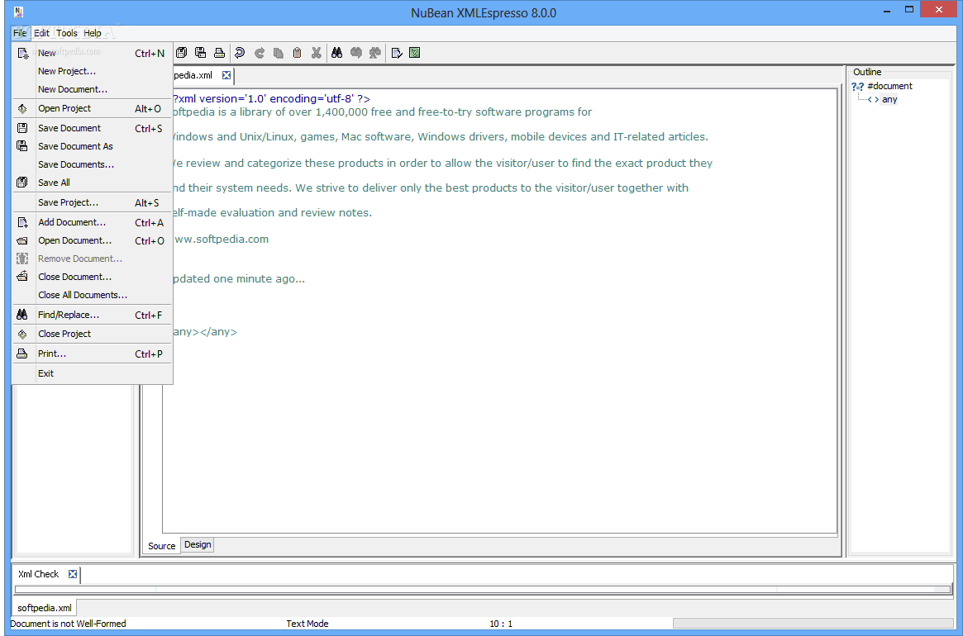Click the Paste clipboard toolbar icon
The width and height of the screenshot is (963, 636).
click(298, 53)
